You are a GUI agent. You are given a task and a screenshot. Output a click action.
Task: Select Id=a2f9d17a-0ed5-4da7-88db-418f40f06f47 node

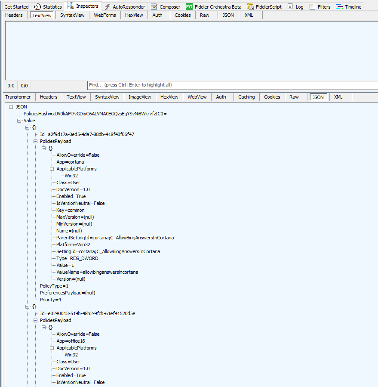[87, 134]
